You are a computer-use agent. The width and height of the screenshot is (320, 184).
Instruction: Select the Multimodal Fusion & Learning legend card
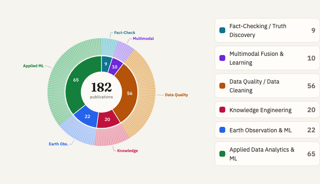(x=267, y=58)
